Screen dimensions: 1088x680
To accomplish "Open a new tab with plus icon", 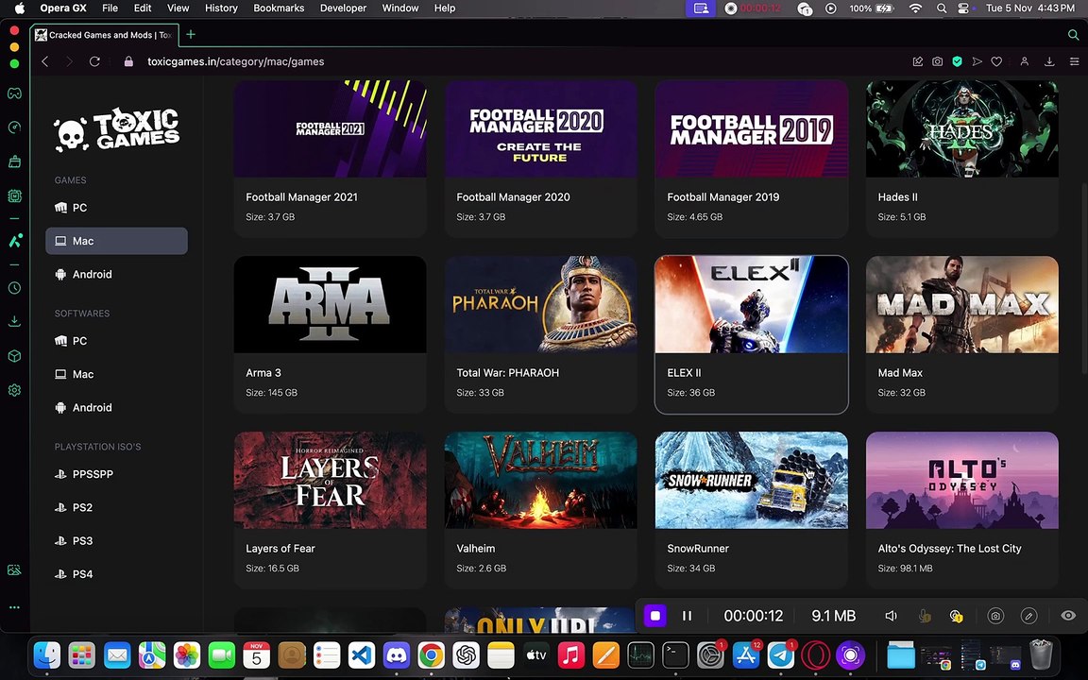I will point(191,34).
